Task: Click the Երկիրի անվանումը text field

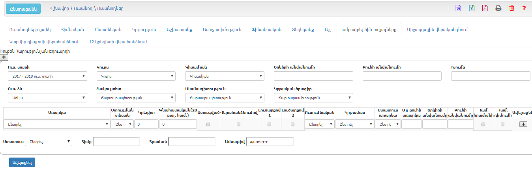Action: point(313,76)
